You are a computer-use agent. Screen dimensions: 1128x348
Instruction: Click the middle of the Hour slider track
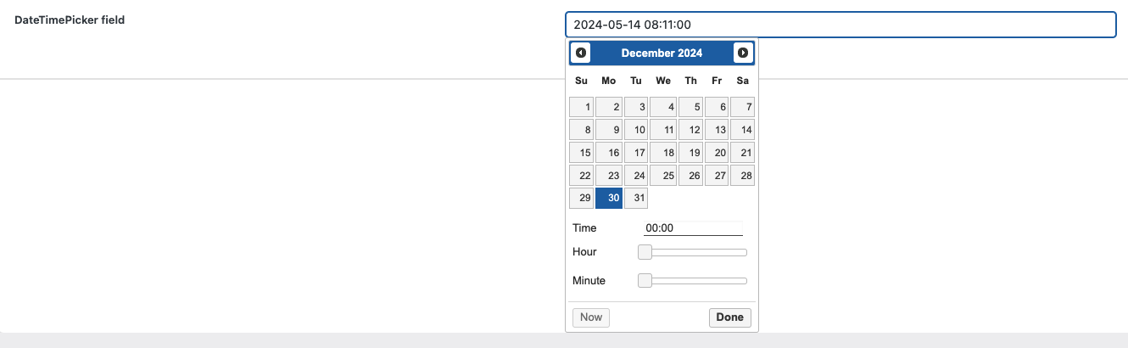[693, 252]
